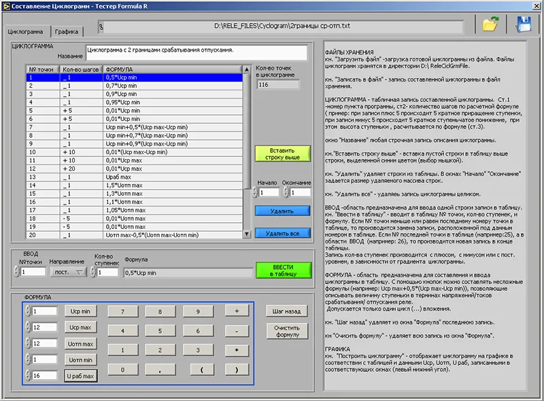Insert an open parenthesis into formula
544x401 pixels.
(x=202, y=370)
